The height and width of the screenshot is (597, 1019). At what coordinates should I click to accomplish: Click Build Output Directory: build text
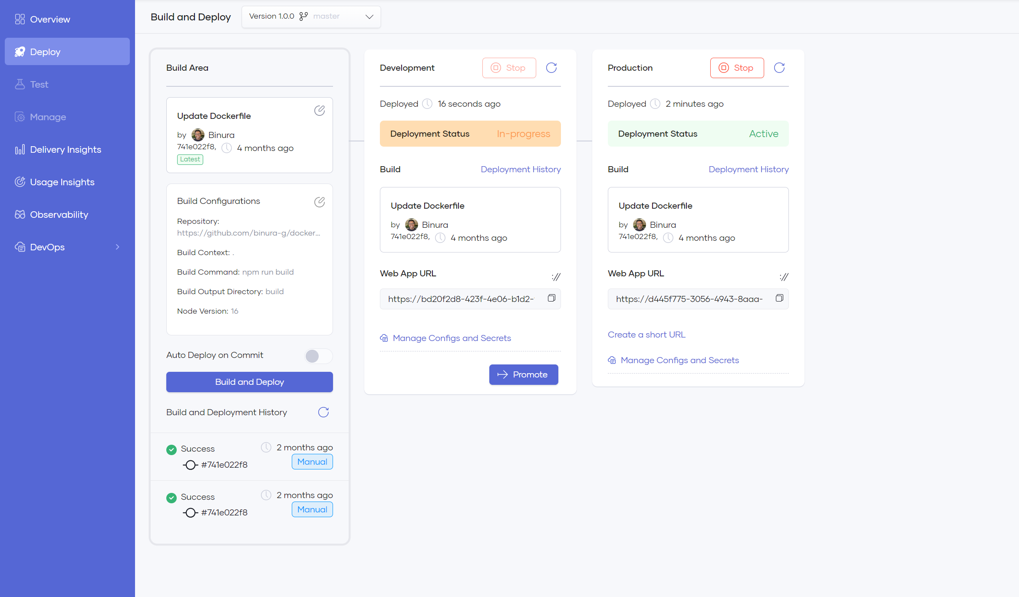point(230,292)
